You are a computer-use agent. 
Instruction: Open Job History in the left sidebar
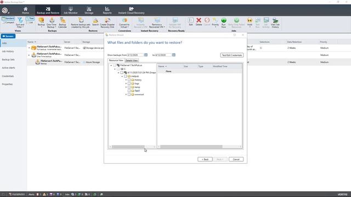click(8, 51)
